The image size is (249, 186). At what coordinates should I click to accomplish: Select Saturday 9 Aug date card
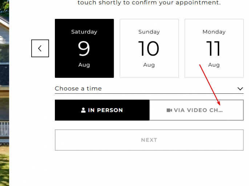click(84, 48)
